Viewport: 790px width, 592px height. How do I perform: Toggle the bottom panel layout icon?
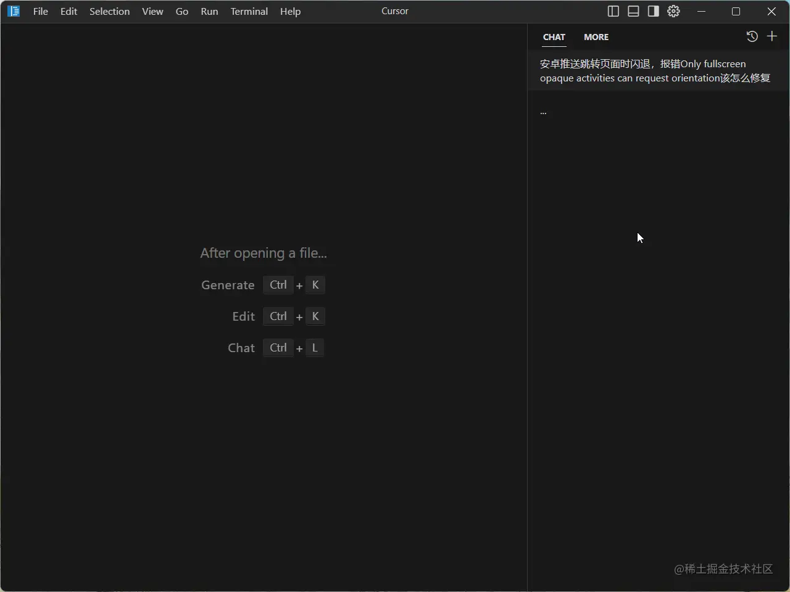[633, 11]
